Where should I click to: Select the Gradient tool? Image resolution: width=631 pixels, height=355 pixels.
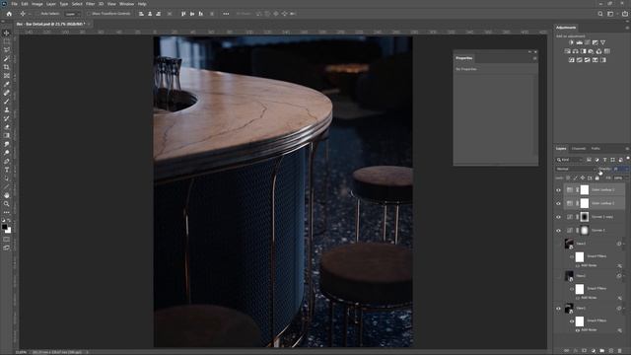pos(7,136)
